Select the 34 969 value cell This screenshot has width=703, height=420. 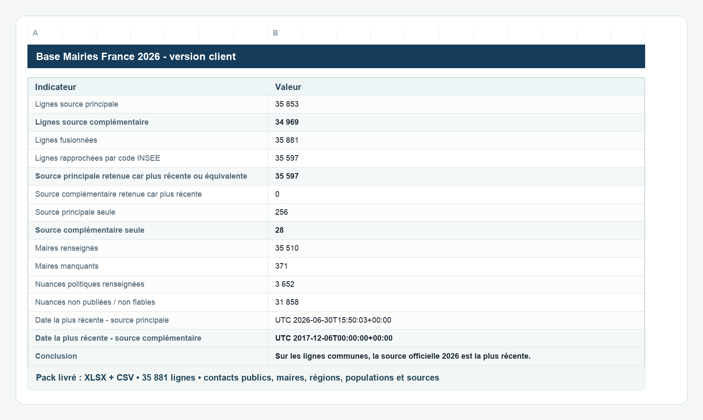click(x=456, y=123)
